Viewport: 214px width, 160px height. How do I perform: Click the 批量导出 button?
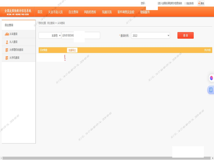point(72,50)
